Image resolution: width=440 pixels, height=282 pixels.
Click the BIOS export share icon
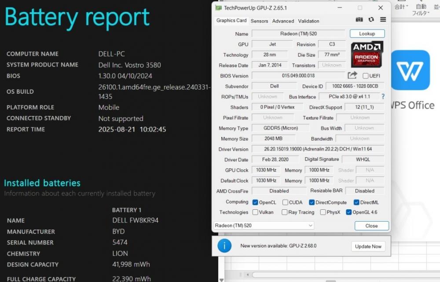pos(352,75)
